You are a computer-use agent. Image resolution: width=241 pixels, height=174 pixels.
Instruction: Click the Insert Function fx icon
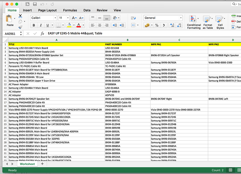(42, 33)
